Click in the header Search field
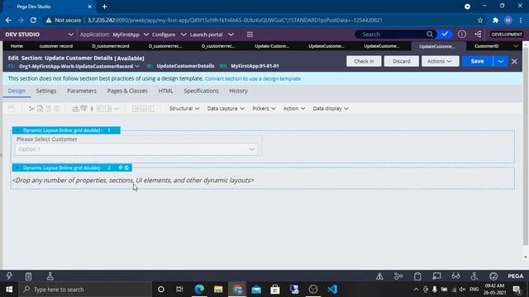The height and width of the screenshot is (297, 529). tap(391, 34)
